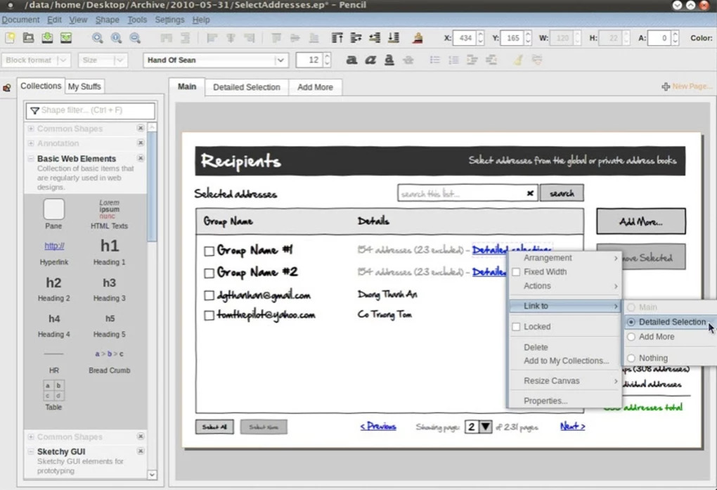Click the new document icon
This screenshot has height=490, width=717.
(x=10, y=38)
